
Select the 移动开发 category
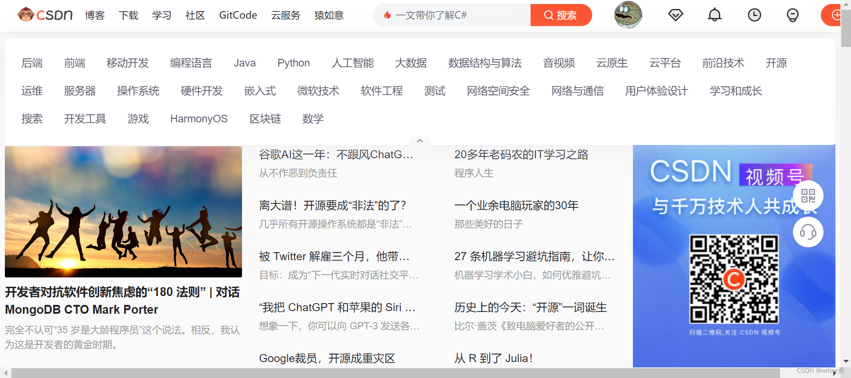[128, 63]
